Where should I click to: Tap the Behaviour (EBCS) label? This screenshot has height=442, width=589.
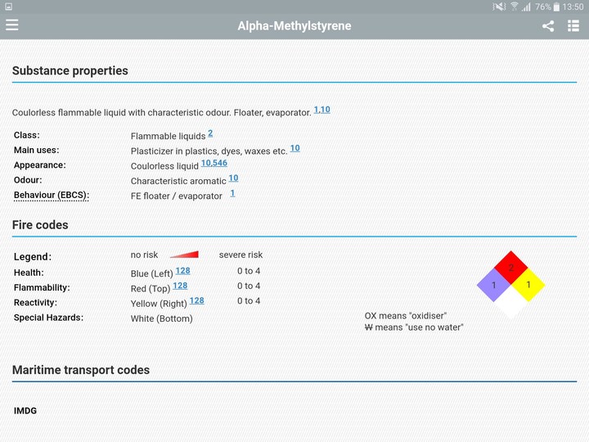[x=51, y=196]
